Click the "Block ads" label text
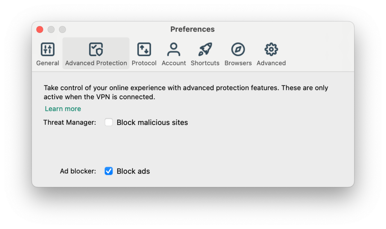This screenshot has width=386, height=229. tap(133, 171)
